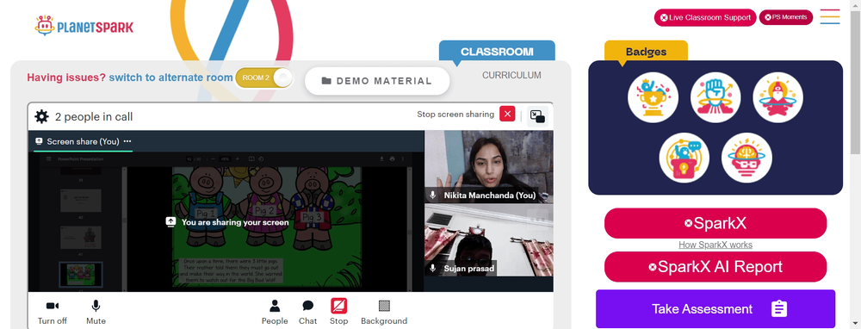This screenshot has width=861, height=329.
Task: Click the speaker podium badge
Action: click(x=684, y=158)
